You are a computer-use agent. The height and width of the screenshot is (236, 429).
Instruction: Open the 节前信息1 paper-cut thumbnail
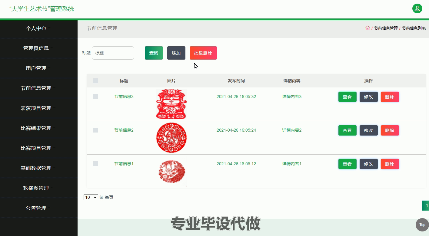point(171,171)
